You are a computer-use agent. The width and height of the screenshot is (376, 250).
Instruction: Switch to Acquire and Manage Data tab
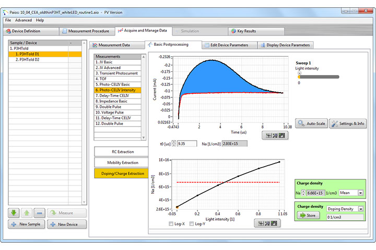coord(144,31)
